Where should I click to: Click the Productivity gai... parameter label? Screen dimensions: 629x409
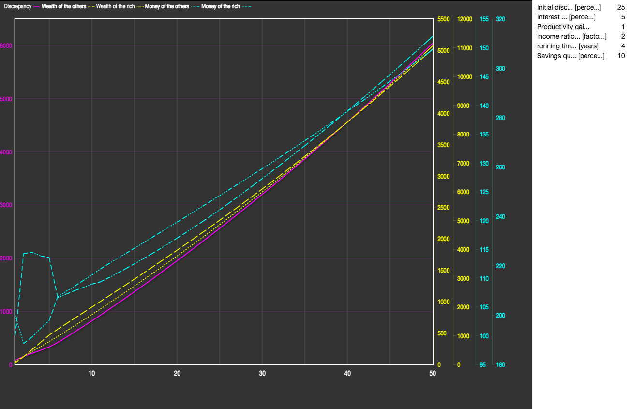563,27
